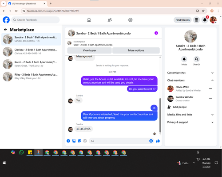Open Windows notification center icon
This screenshot has height=177, width=222.
[x=216, y=163]
